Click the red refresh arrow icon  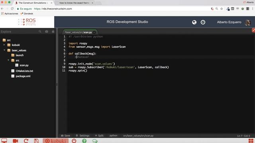26,141
